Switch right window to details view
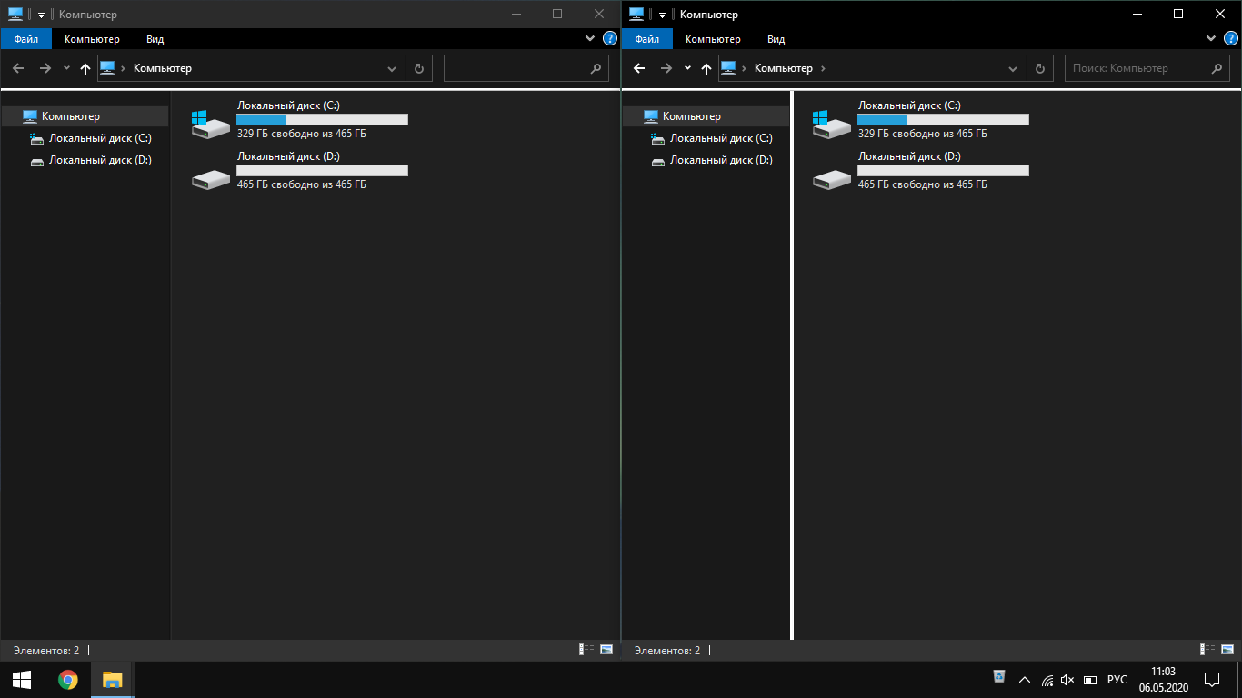The image size is (1242, 698). pos(1207,650)
